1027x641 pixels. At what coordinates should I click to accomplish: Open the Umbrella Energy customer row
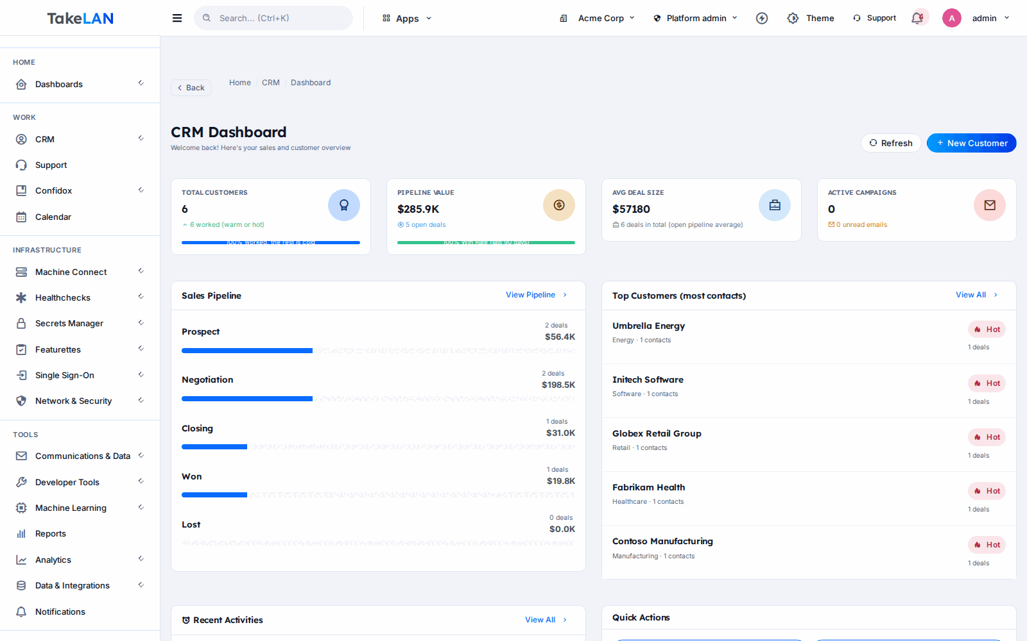point(809,337)
